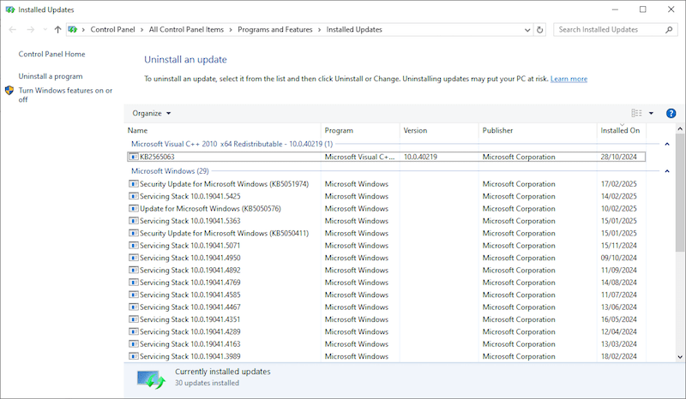Open the recent locations dropdown arrow
686x399 pixels.
pyautogui.click(x=45, y=30)
